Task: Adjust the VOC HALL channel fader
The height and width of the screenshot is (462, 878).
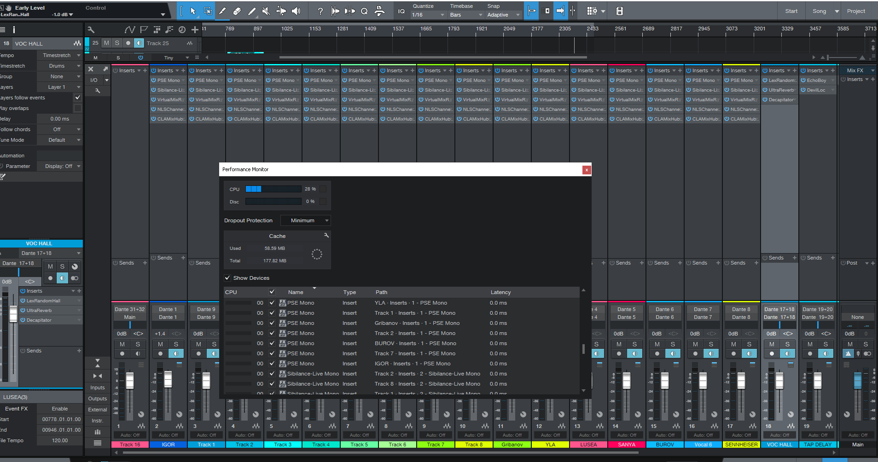Action: pyautogui.click(x=779, y=381)
